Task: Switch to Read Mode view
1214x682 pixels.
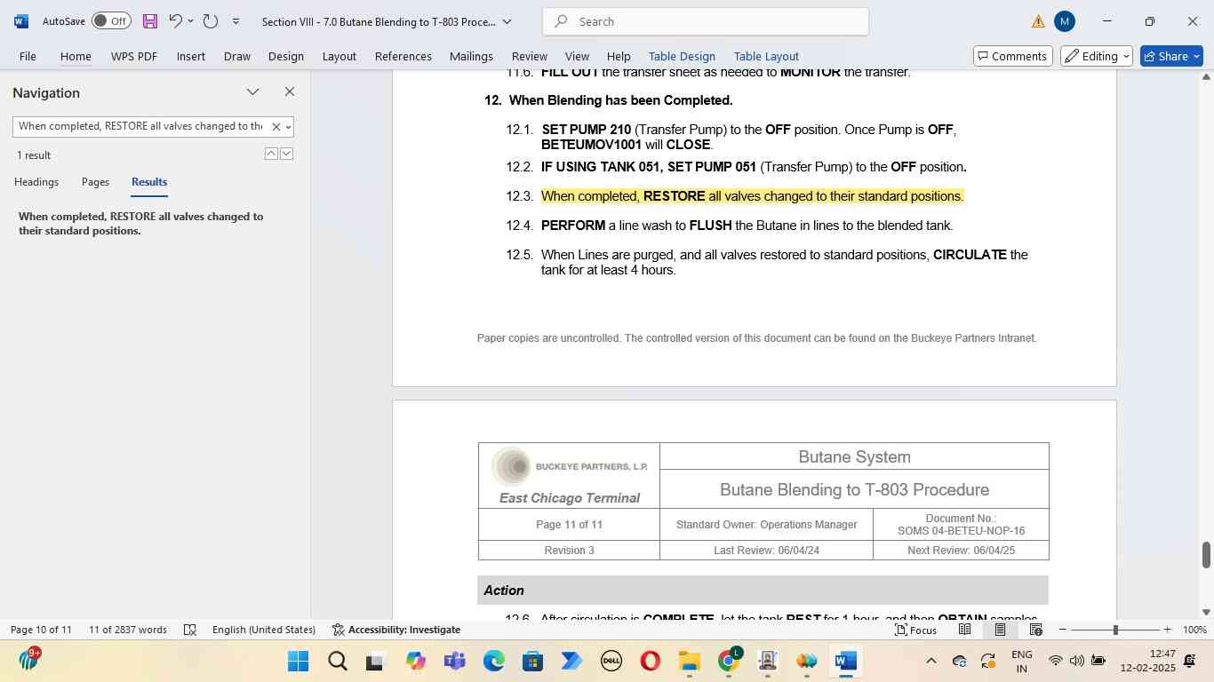Action: click(x=964, y=630)
